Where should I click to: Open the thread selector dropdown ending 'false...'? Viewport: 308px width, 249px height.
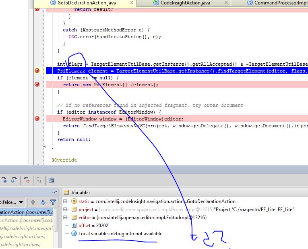[x=12, y=202]
